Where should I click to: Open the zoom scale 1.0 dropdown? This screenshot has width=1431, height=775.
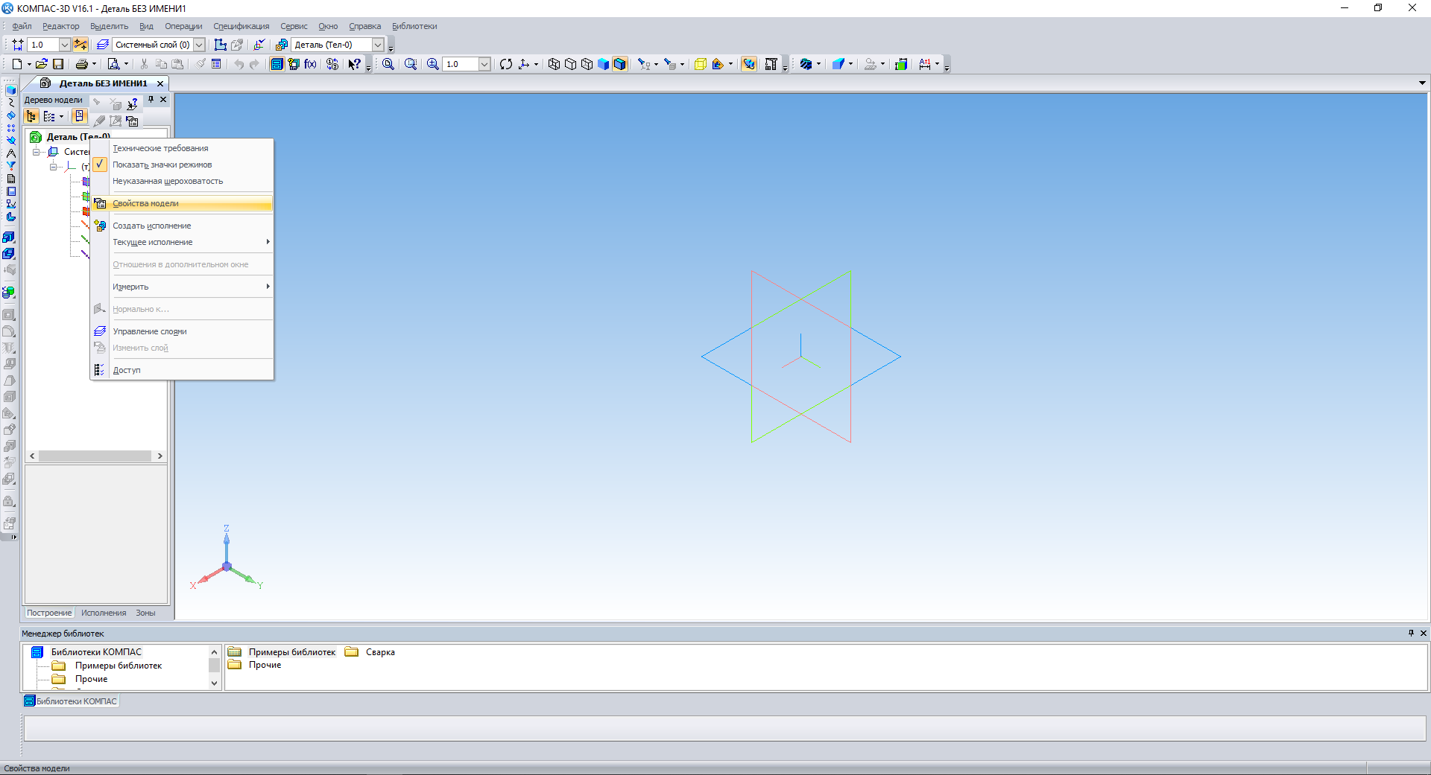pos(484,64)
